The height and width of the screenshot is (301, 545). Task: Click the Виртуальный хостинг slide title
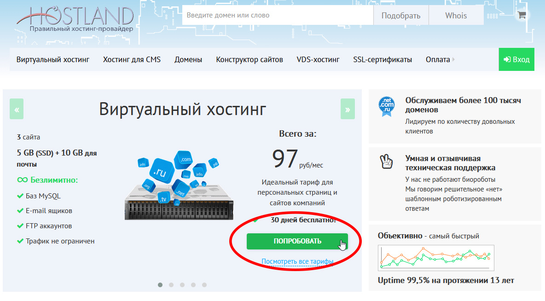point(182,109)
